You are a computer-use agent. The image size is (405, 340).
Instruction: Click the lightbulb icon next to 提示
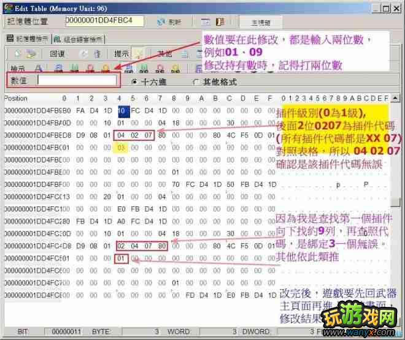tap(139, 53)
